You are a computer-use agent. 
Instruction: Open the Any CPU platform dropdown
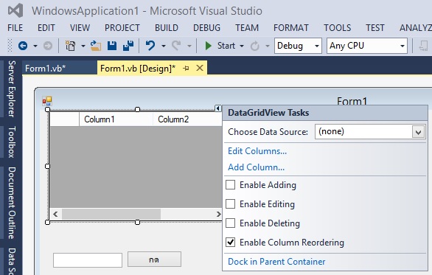pos(403,46)
